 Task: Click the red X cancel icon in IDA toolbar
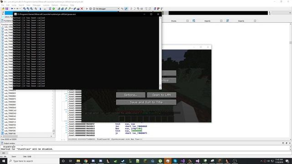[x=82, y=9]
